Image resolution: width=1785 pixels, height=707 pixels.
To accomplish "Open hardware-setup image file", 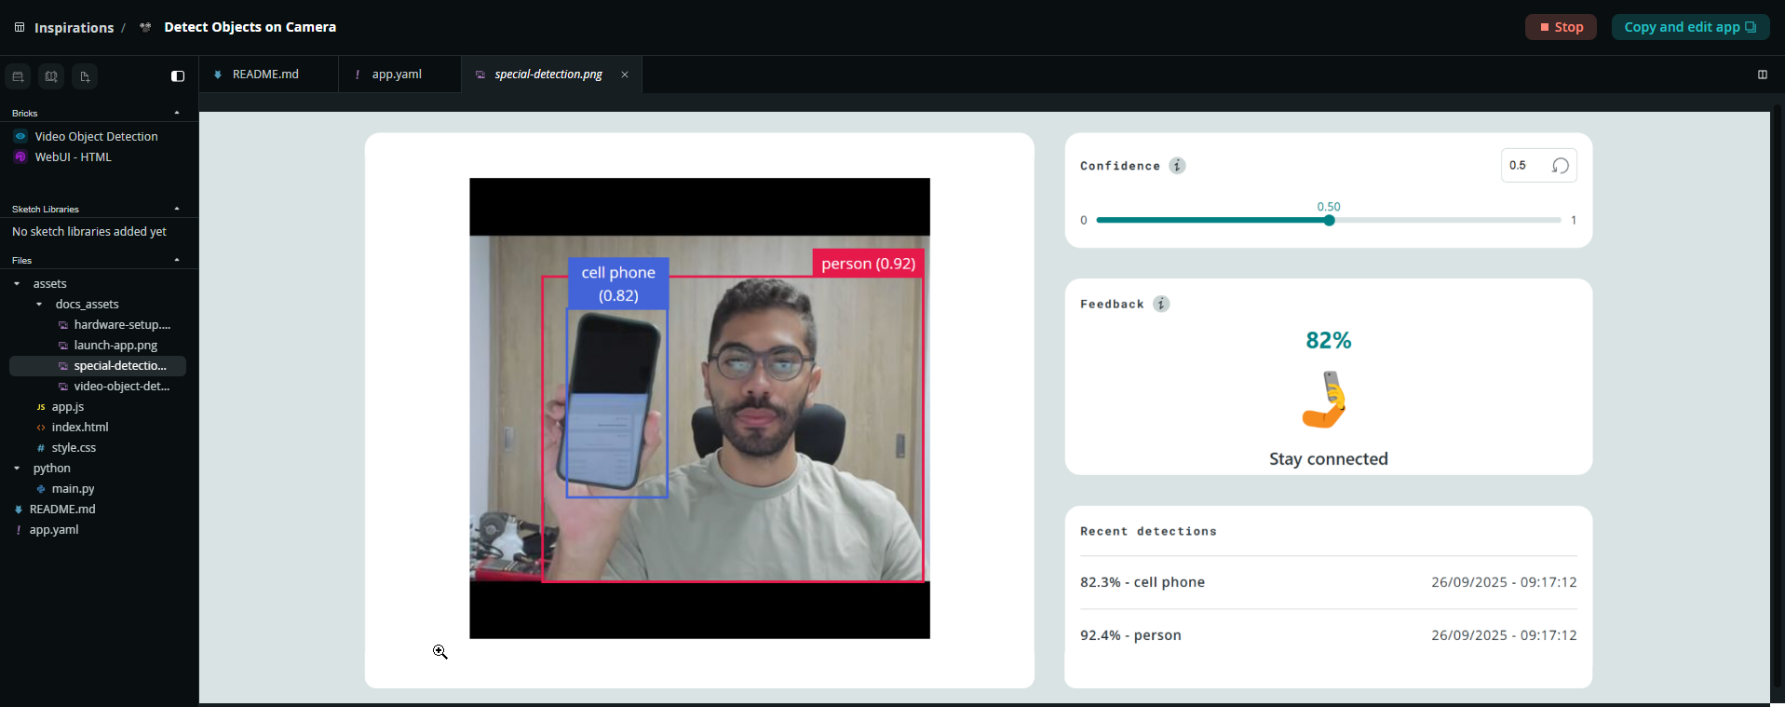I will (122, 324).
